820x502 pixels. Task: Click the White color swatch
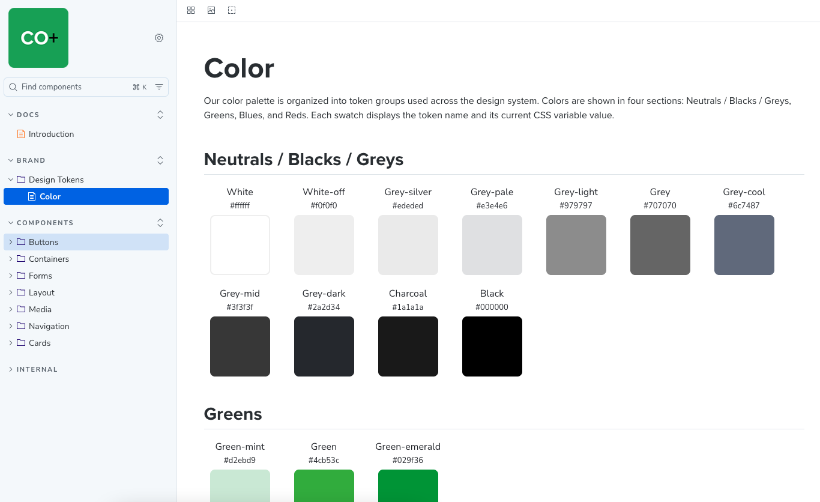click(x=240, y=245)
